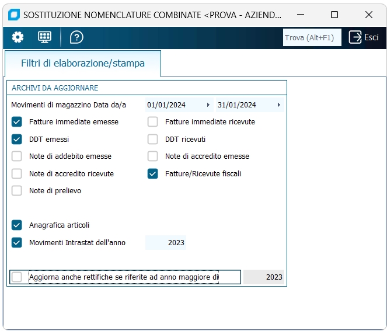Select the Filtri di elaborazione/stampa tab
This screenshot has width=387, height=331.
[83, 63]
